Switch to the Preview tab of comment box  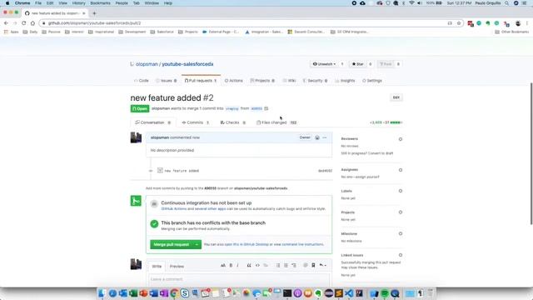[177, 267]
